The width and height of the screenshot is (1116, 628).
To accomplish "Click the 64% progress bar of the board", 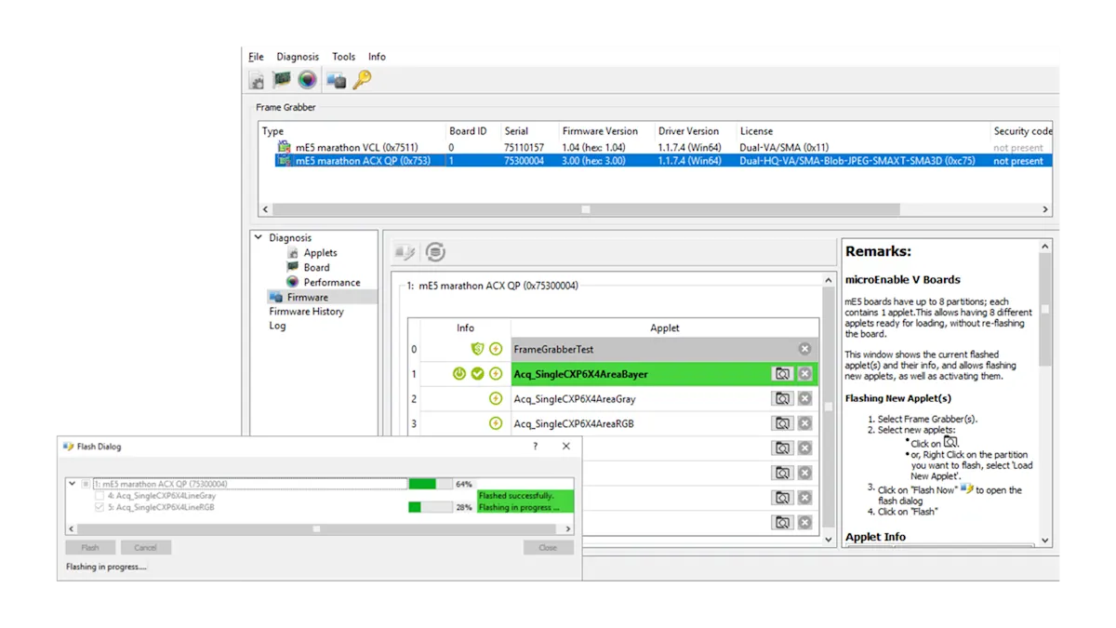I will 430,484.
